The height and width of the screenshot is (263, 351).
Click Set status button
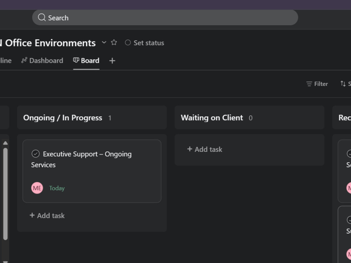tap(144, 43)
